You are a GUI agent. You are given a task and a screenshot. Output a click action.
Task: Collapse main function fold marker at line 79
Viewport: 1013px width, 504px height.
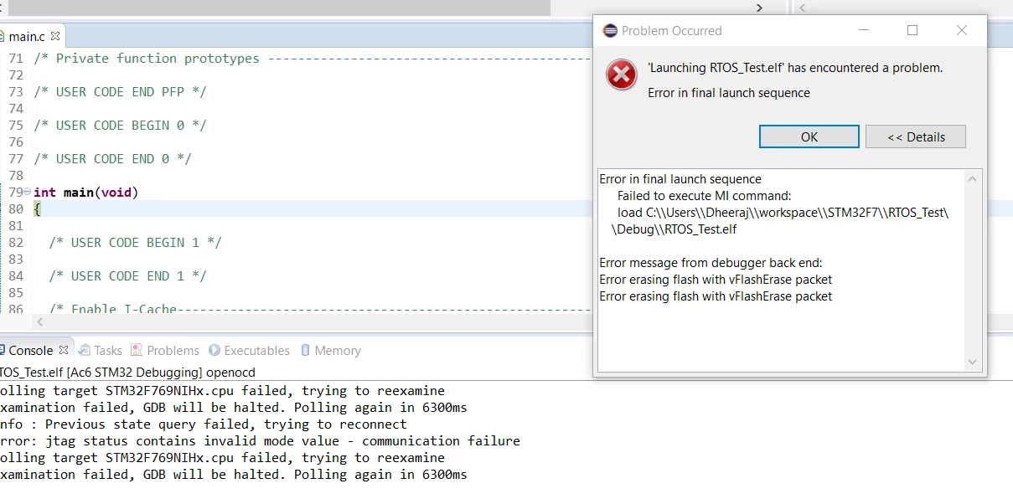(x=28, y=193)
